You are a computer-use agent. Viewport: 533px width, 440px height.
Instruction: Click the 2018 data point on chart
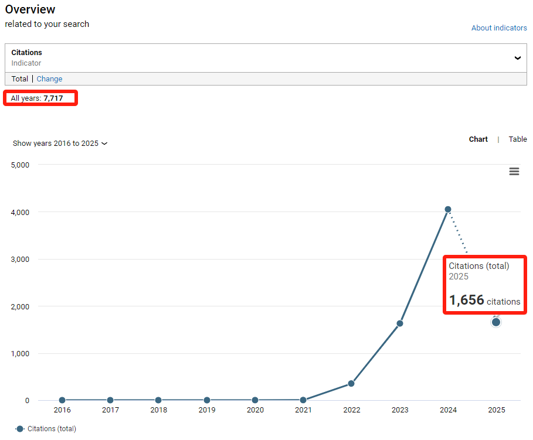coord(158,400)
